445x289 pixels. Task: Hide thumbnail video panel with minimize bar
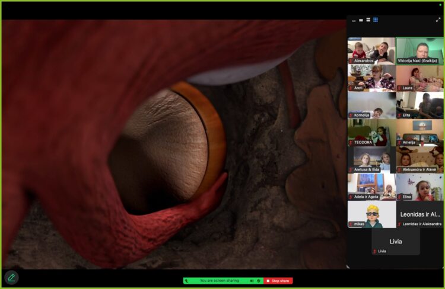[354, 21]
